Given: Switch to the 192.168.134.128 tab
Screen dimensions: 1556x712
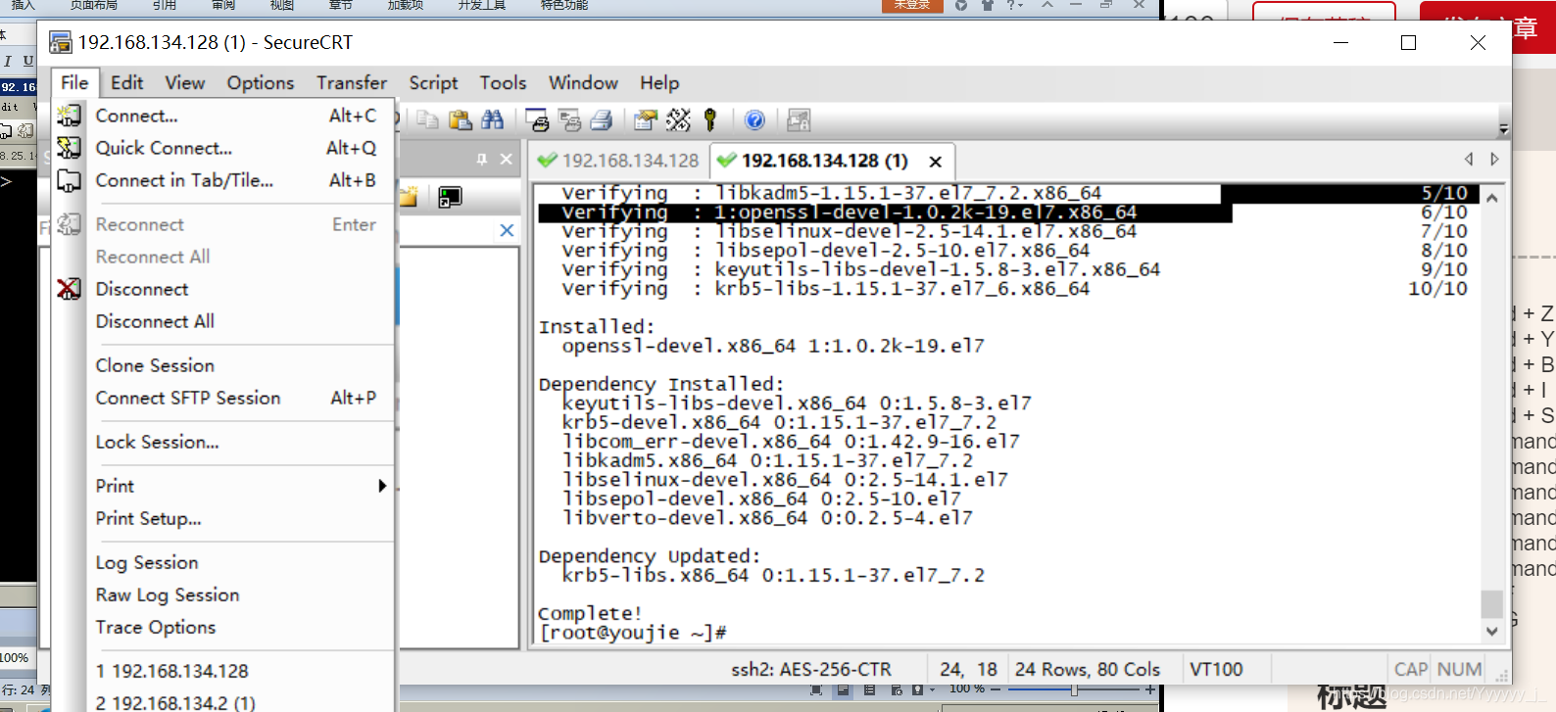Looking at the screenshot, I should click(618, 161).
